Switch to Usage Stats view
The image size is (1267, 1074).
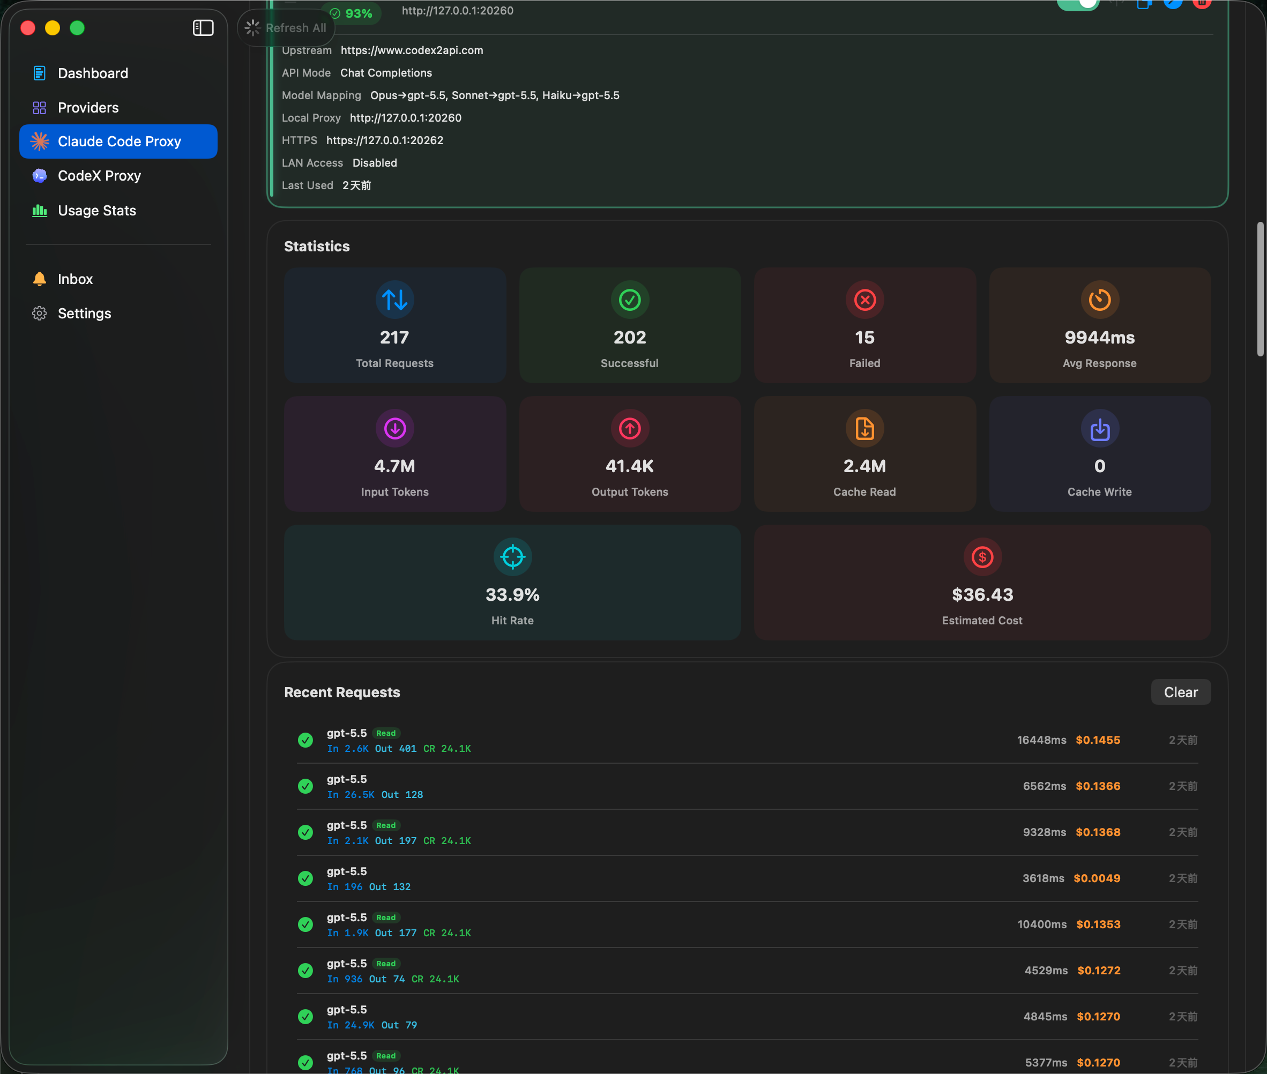pyautogui.click(x=118, y=211)
